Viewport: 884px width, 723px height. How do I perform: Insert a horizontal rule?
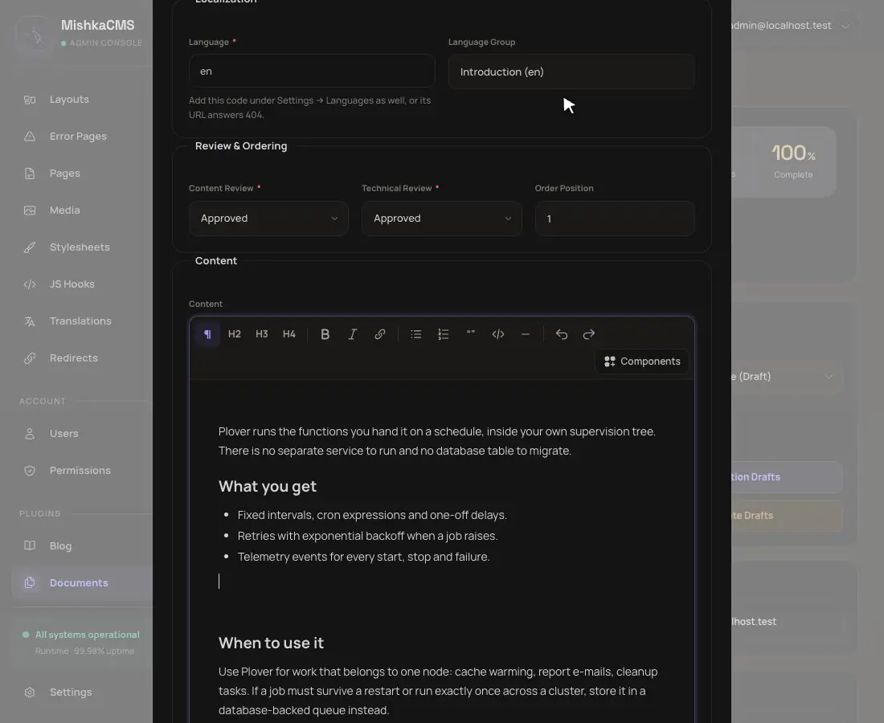point(526,334)
